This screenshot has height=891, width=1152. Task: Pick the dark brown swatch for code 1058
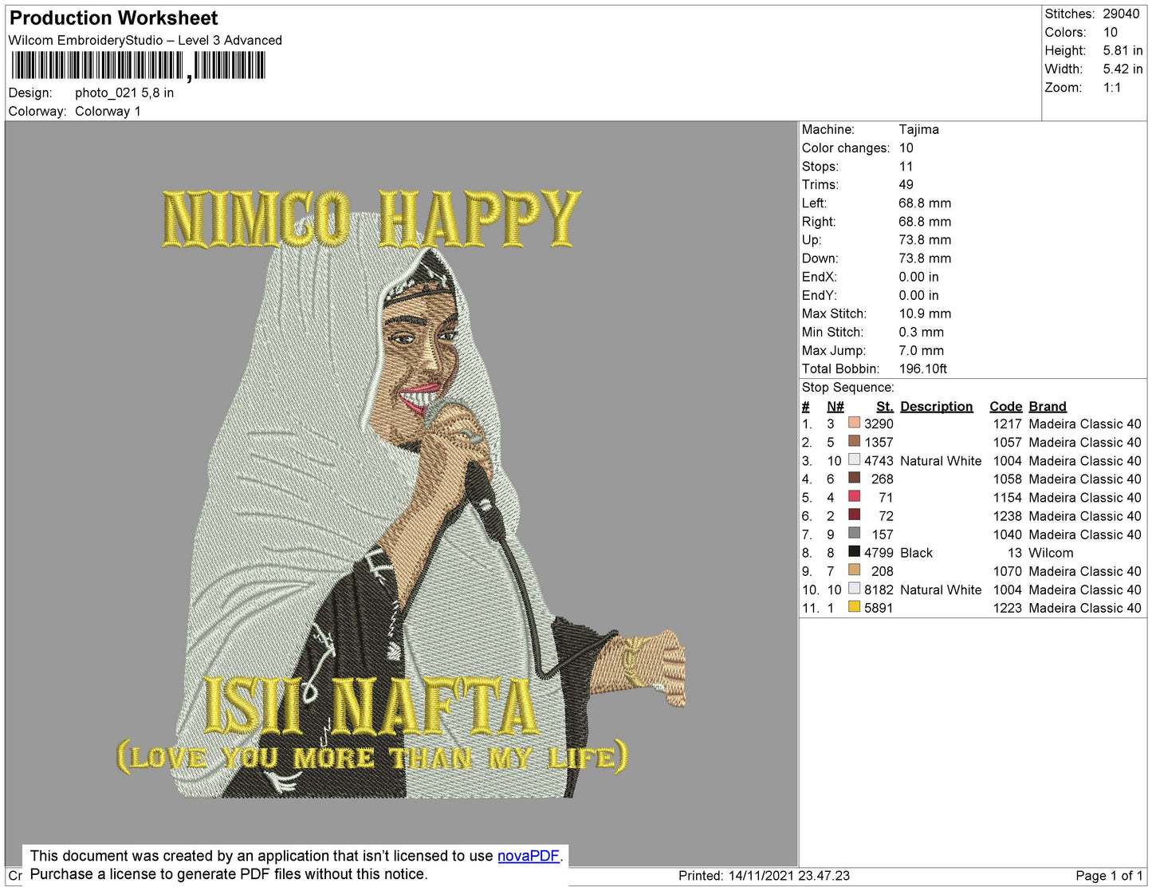point(854,479)
